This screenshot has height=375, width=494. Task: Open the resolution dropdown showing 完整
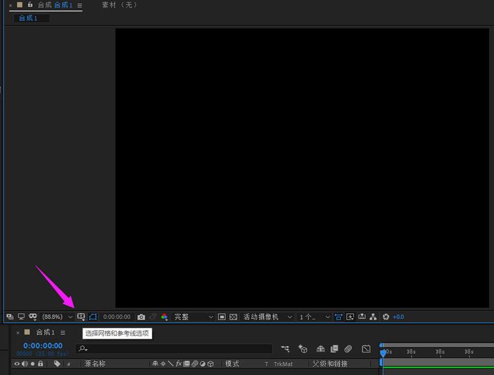194,317
